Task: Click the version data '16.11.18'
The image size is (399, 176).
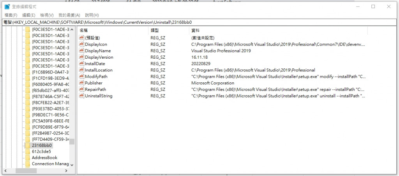Action: 199,57
